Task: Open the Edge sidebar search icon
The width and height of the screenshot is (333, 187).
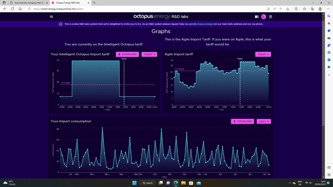Action: 329,16
